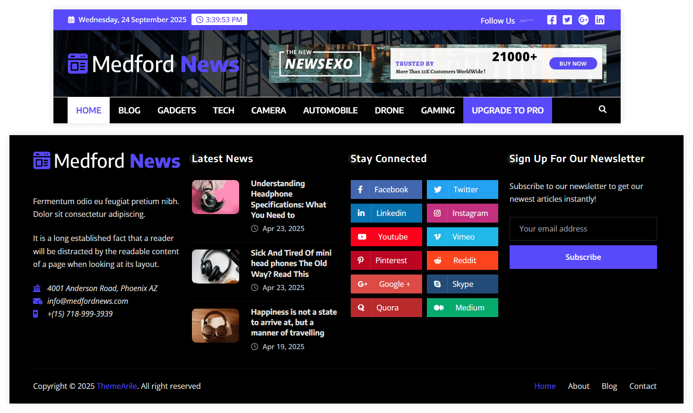Select the AUTOMOBILE menu item
This screenshot has width=693, height=413.
(330, 111)
